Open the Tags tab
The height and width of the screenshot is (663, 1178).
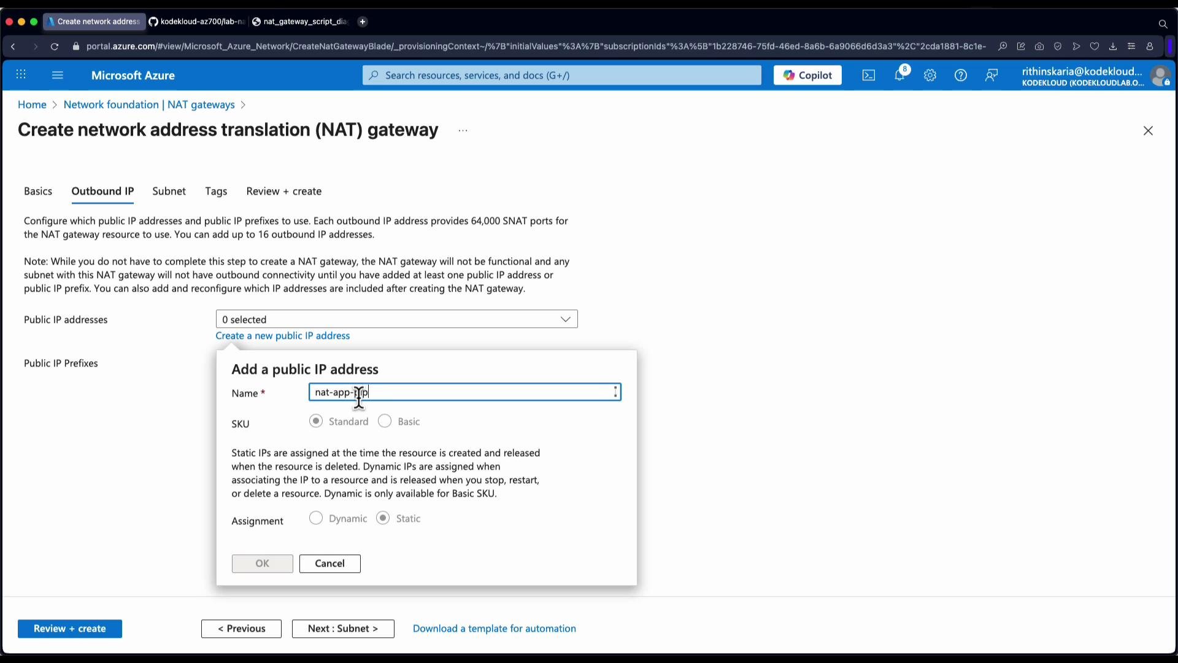pos(216,192)
